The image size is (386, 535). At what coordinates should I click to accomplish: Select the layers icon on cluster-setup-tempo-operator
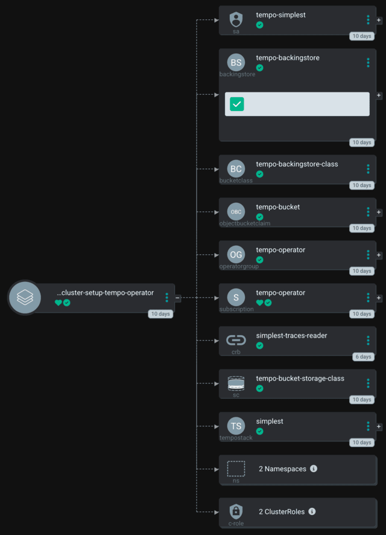tap(24, 297)
